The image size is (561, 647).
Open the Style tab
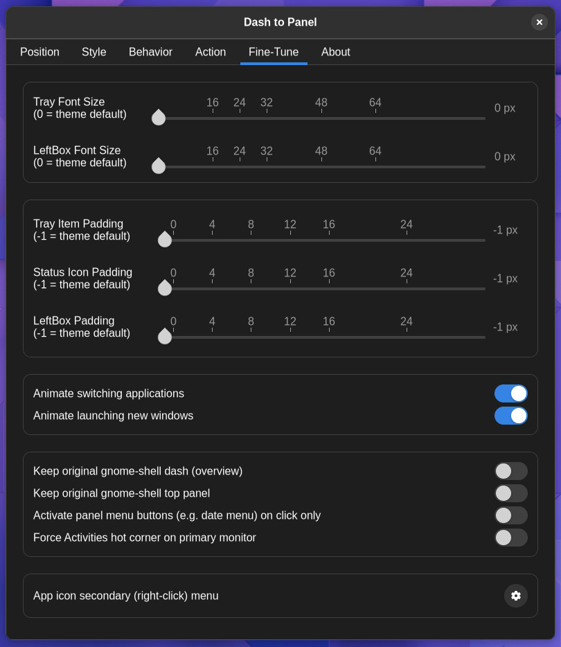tap(94, 52)
